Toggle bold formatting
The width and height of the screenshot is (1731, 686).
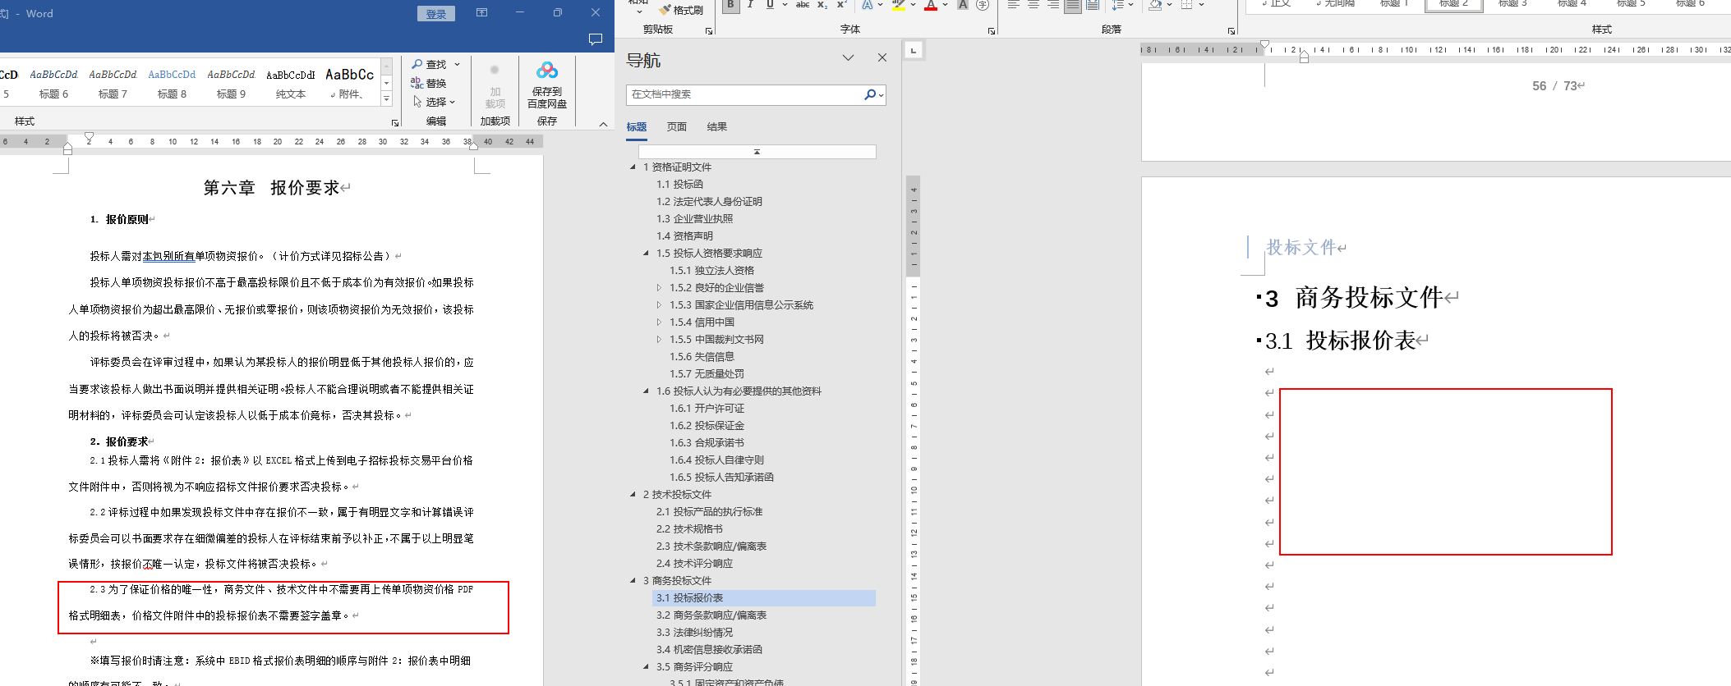click(x=730, y=5)
